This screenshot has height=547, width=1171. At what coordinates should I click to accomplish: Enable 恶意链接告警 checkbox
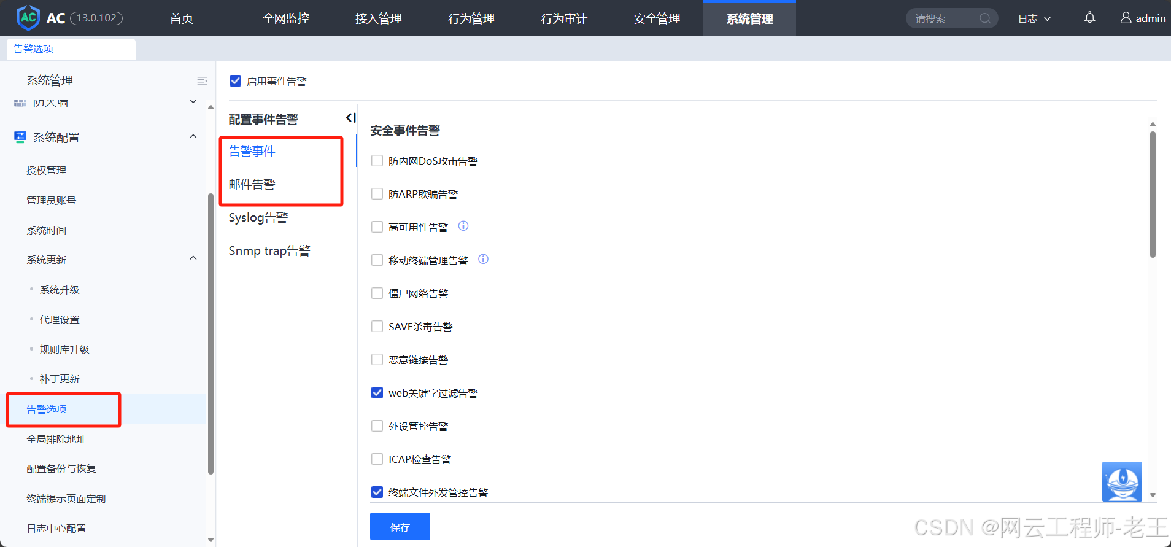pos(377,360)
